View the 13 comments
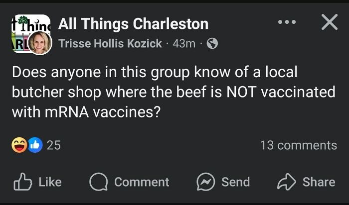 [x=298, y=145]
